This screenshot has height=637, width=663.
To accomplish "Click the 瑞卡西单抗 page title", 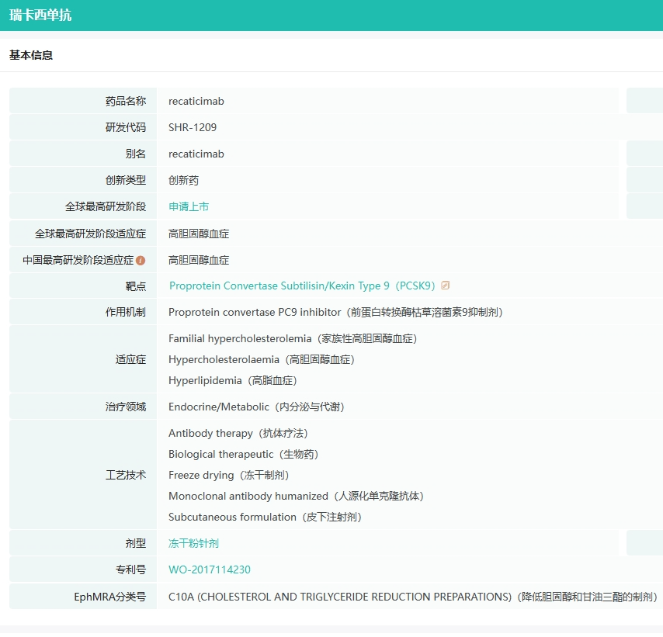I will 40,15.
